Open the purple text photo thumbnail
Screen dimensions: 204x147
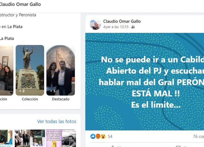54,138
